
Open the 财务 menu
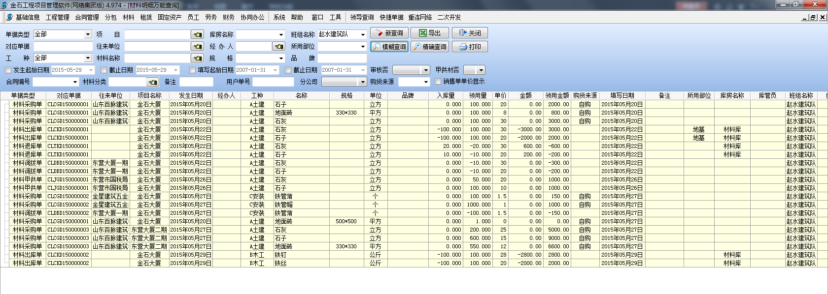pyautogui.click(x=228, y=17)
